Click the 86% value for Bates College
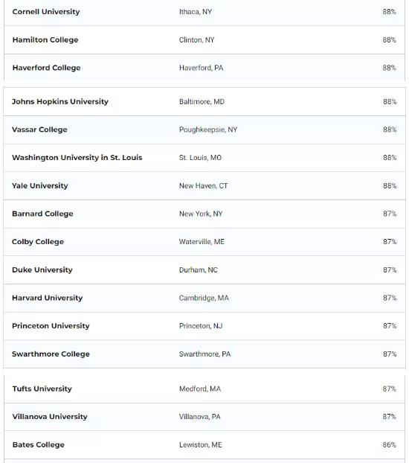 389,445
